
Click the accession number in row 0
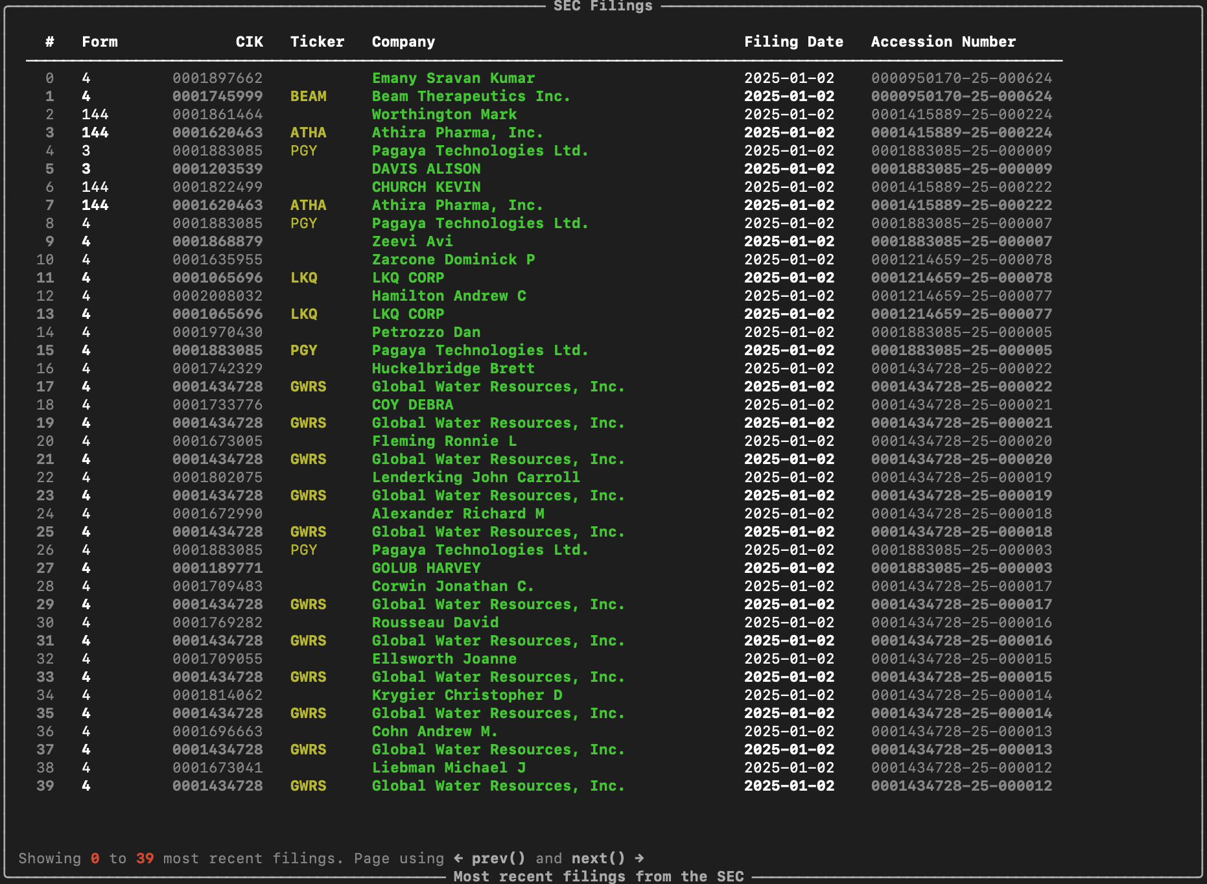click(961, 78)
